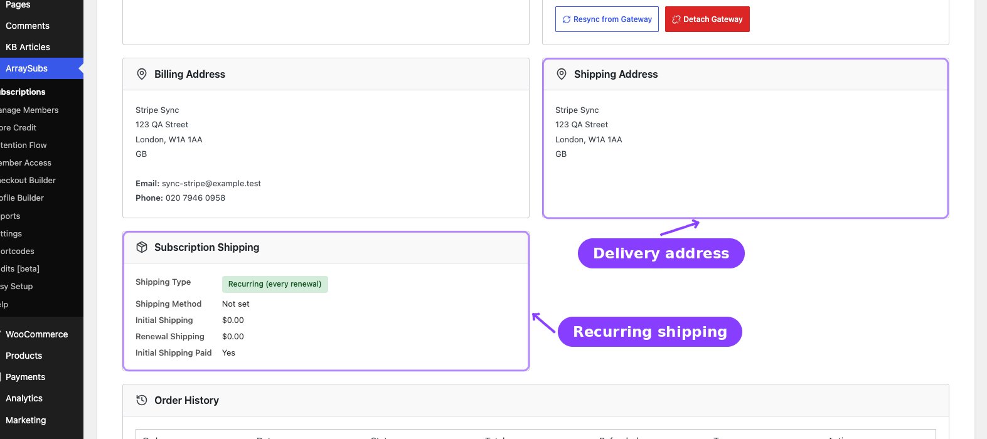Click the Initial Shipping label
Viewport: 987px width, 439px height.
click(x=164, y=320)
